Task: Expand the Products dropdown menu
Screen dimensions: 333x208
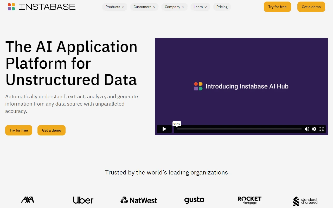Action: tap(115, 7)
